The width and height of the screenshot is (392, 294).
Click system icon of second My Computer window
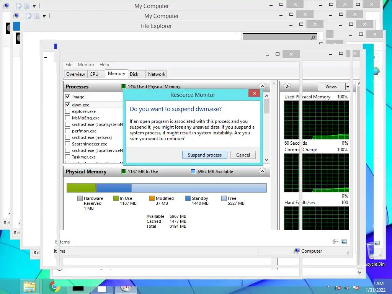point(16,16)
